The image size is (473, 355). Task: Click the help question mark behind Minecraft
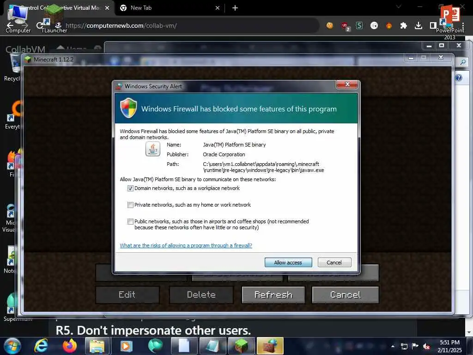tap(459, 78)
